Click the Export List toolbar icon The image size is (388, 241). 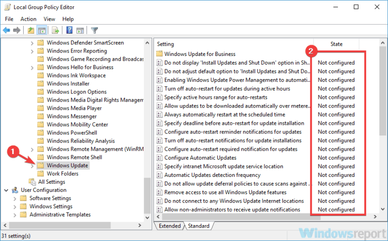55,30
